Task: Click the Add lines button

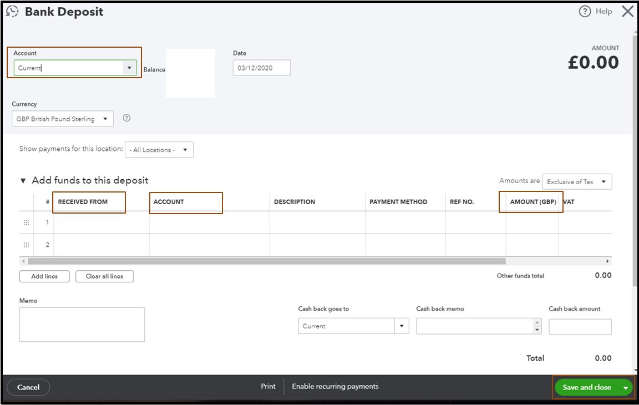Action: pyautogui.click(x=44, y=276)
